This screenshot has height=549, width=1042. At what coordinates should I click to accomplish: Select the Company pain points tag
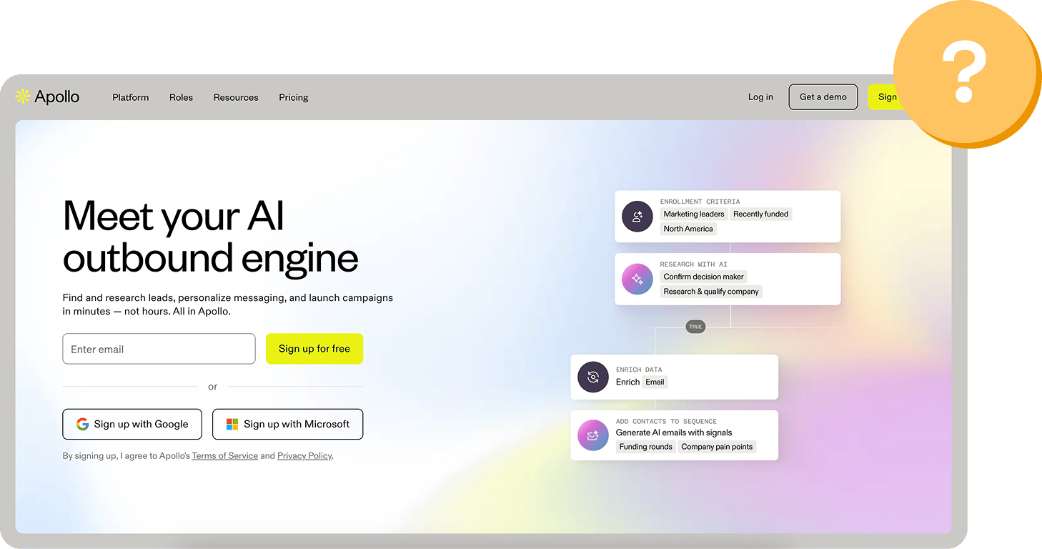pyautogui.click(x=717, y=447)
